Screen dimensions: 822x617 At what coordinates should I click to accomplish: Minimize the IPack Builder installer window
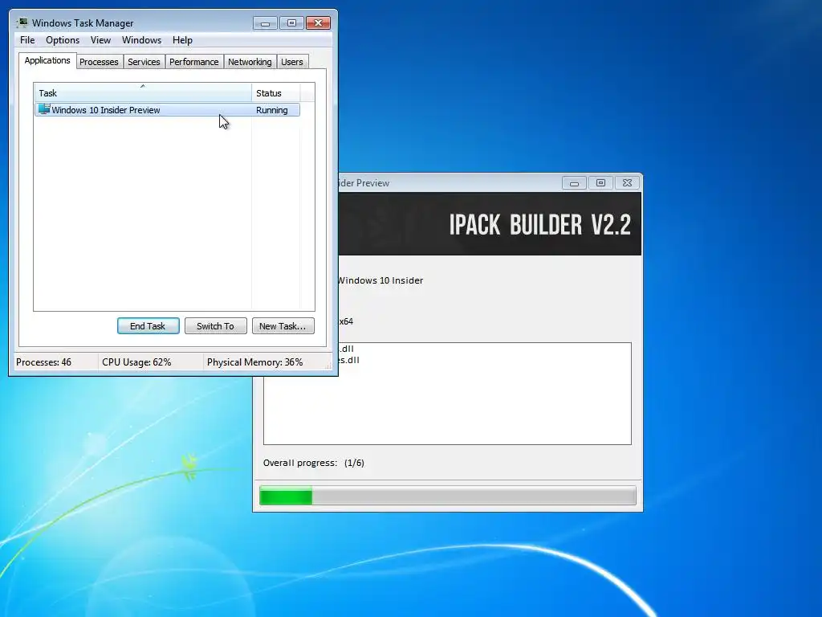click(x=574, y=182)
